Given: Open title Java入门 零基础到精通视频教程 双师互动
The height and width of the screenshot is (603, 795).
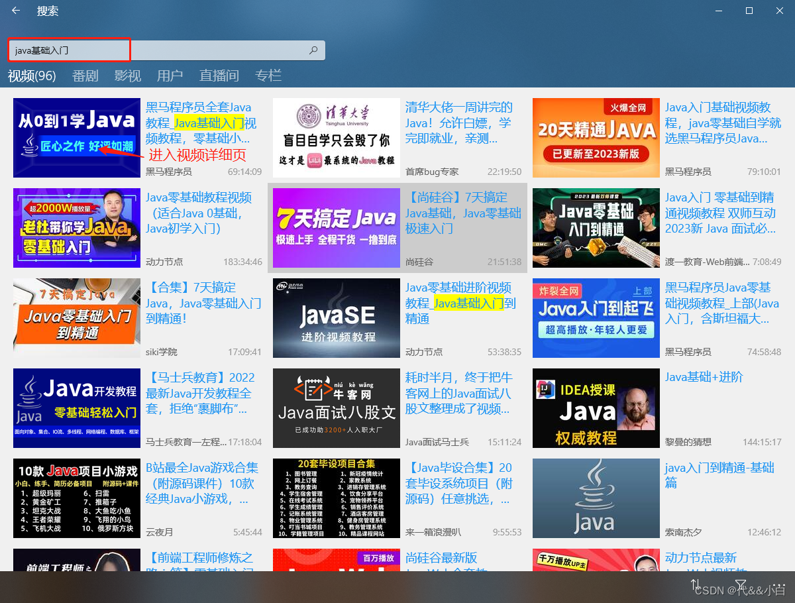Looking at the screenshot, I should pos(720,213).
